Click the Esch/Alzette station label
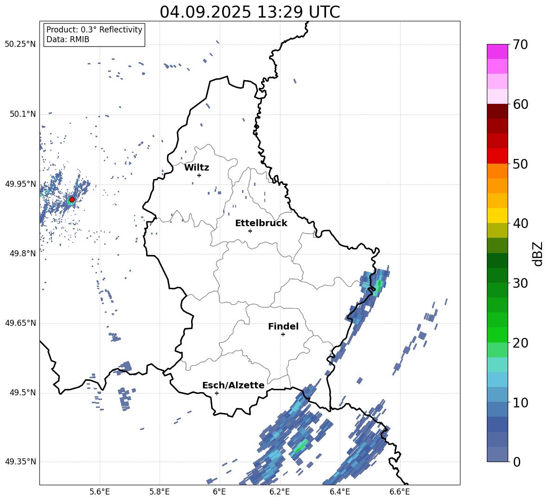This screenshot has width=549, height=501. [233, 385]
